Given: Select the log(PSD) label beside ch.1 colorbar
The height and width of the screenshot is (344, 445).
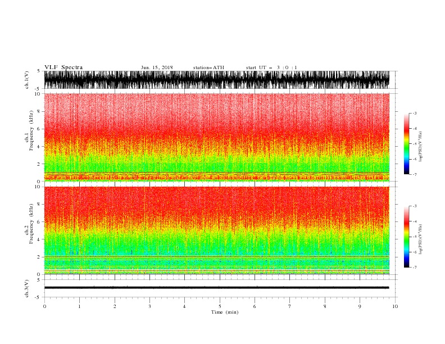Looking at the screenshot, I should (421, 147).
